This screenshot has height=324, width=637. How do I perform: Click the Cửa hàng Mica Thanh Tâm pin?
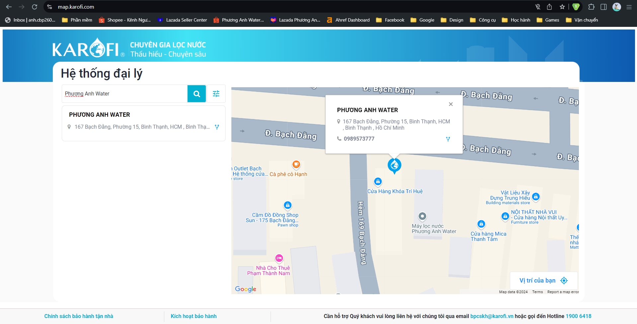coord(481,224)
